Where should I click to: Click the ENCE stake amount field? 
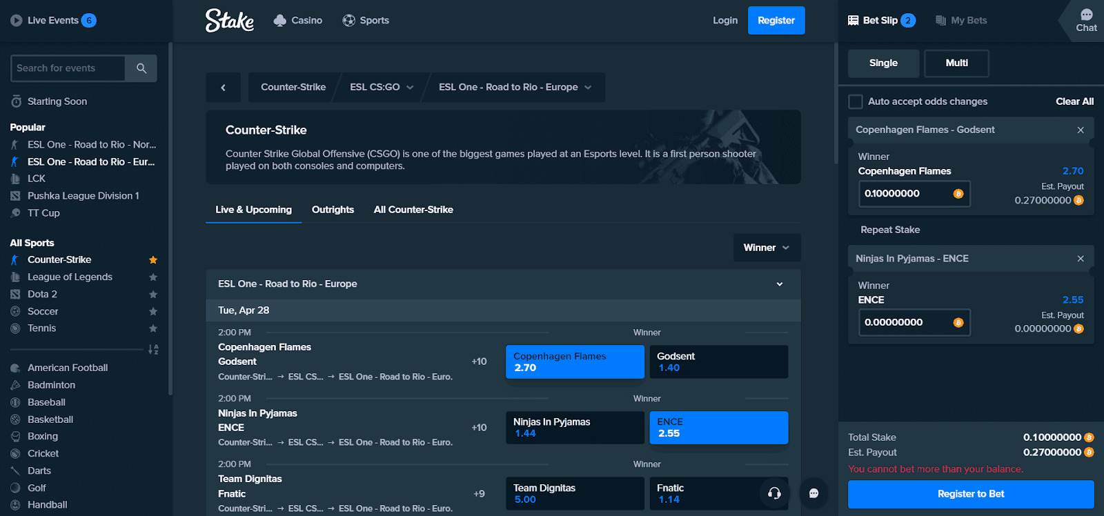(x=914, y=322)
